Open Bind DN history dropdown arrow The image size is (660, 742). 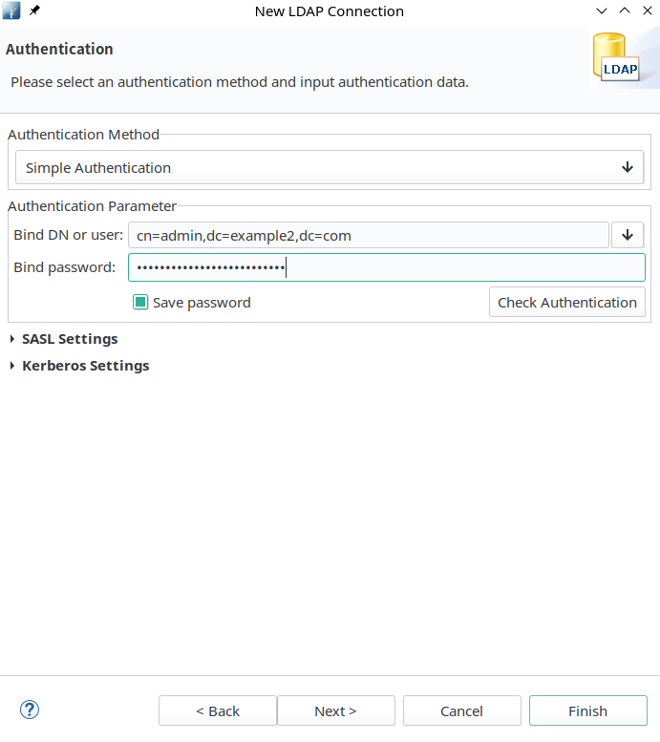point(628,235)
